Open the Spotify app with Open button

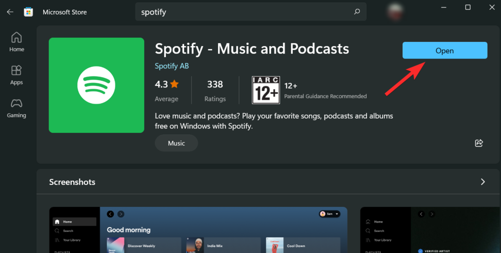pos(445,50)
